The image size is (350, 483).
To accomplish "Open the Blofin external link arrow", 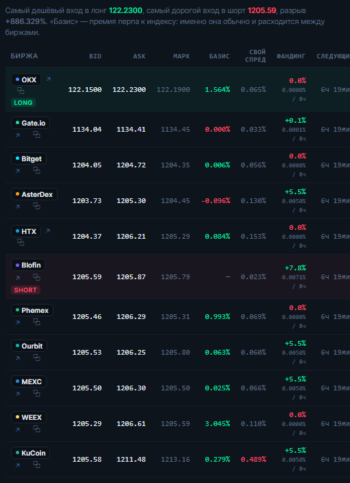I will tap(18, 278).
